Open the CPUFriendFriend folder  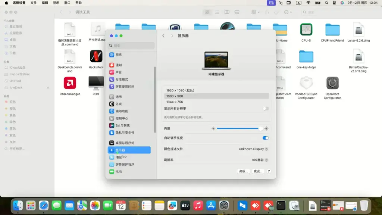point(332,30)
